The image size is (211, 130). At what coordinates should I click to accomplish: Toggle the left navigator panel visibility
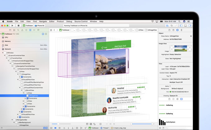181,26
